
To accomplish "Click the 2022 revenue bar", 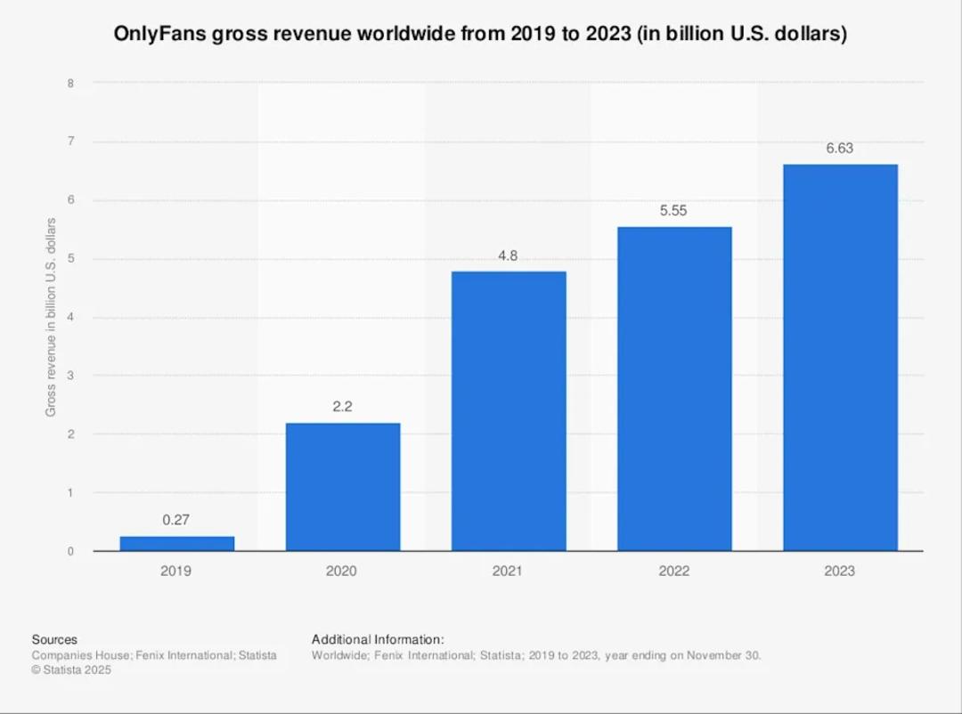I will [674, 389].
